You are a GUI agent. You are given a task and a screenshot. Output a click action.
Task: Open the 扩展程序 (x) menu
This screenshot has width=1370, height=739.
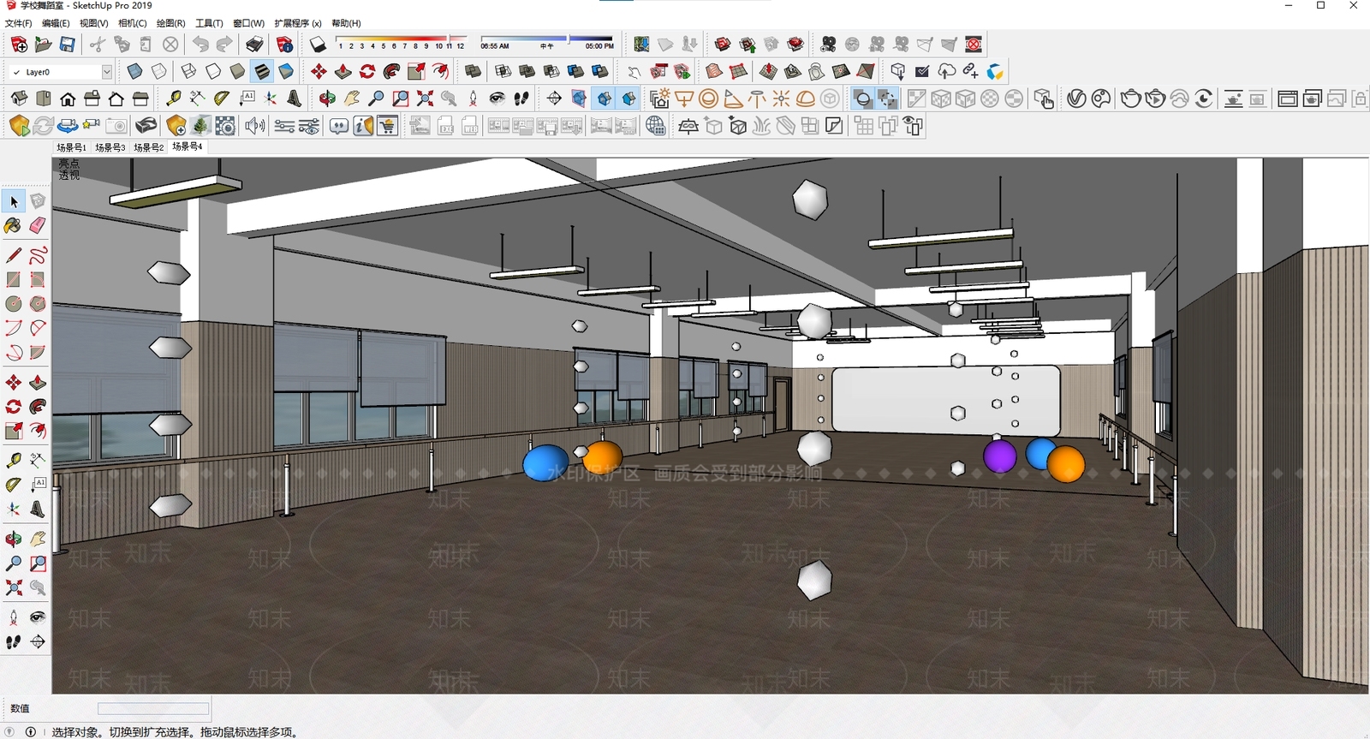click(298, 23)
